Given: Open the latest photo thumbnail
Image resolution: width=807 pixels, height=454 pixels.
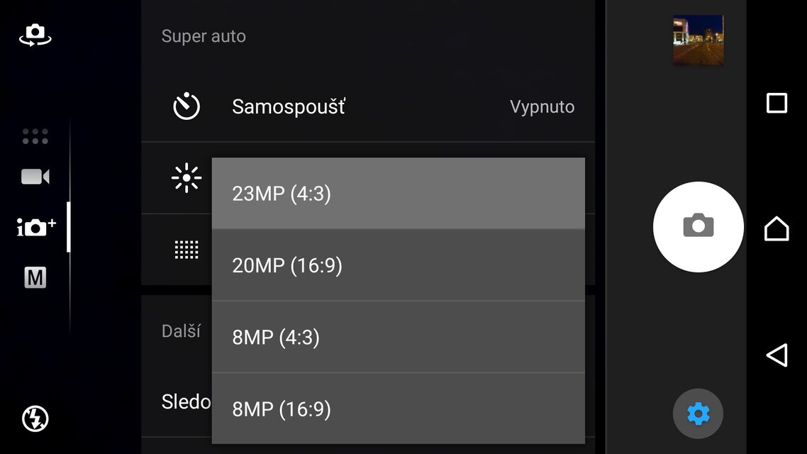Looking at the screenshot, I should [x=699, y=40].
